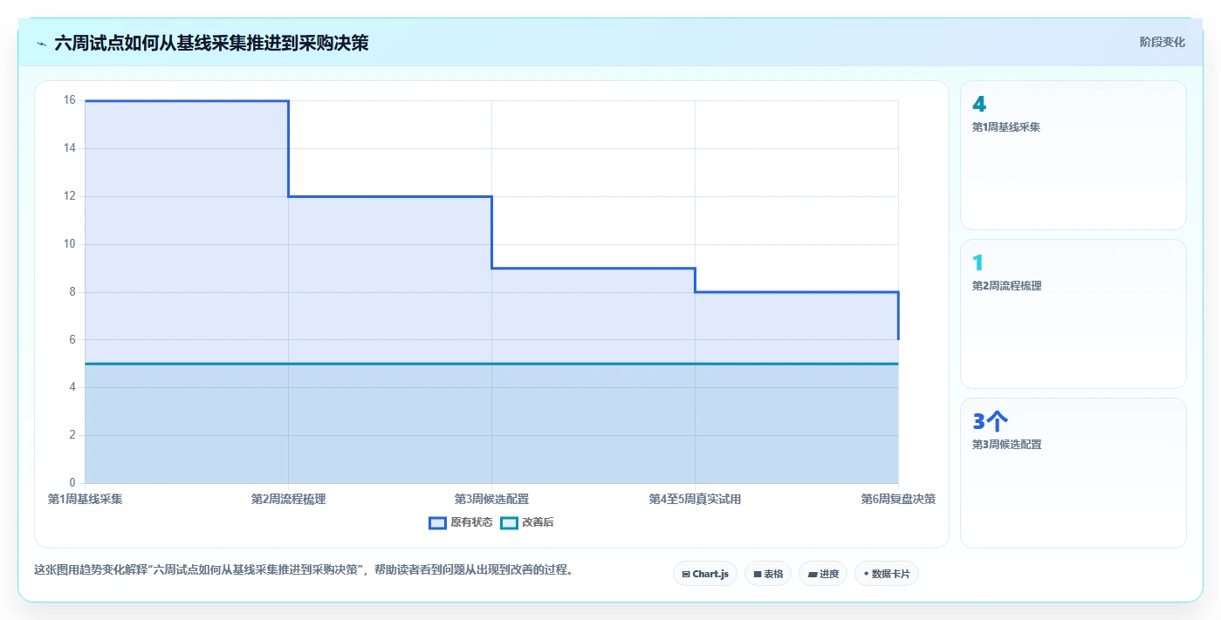The height and width of the screenshot is (620, 1221).
Task: Click x-axis label 第6周复盘决策
Action: tap(898, 499)
